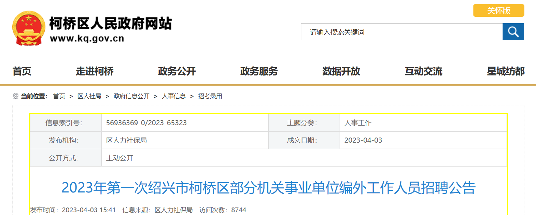Click the 首页 breadcrumb link
The width and height of the screenshot is (536, 215).
click(x=59, y=96)
